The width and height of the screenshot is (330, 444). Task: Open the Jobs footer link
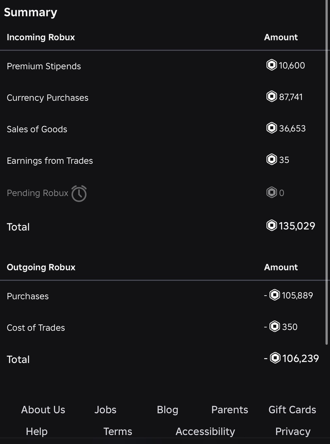click(x=106, y=410)
